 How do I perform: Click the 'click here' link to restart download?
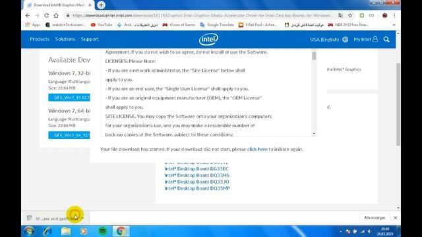257,149
